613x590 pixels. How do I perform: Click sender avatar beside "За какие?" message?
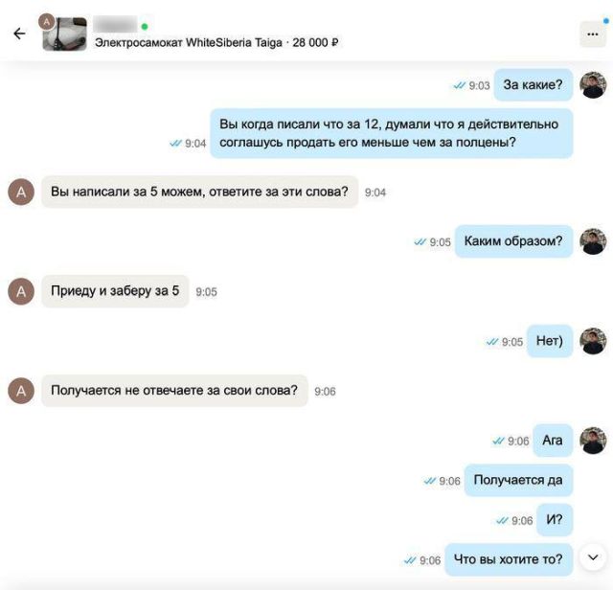[x=593, y=85]
